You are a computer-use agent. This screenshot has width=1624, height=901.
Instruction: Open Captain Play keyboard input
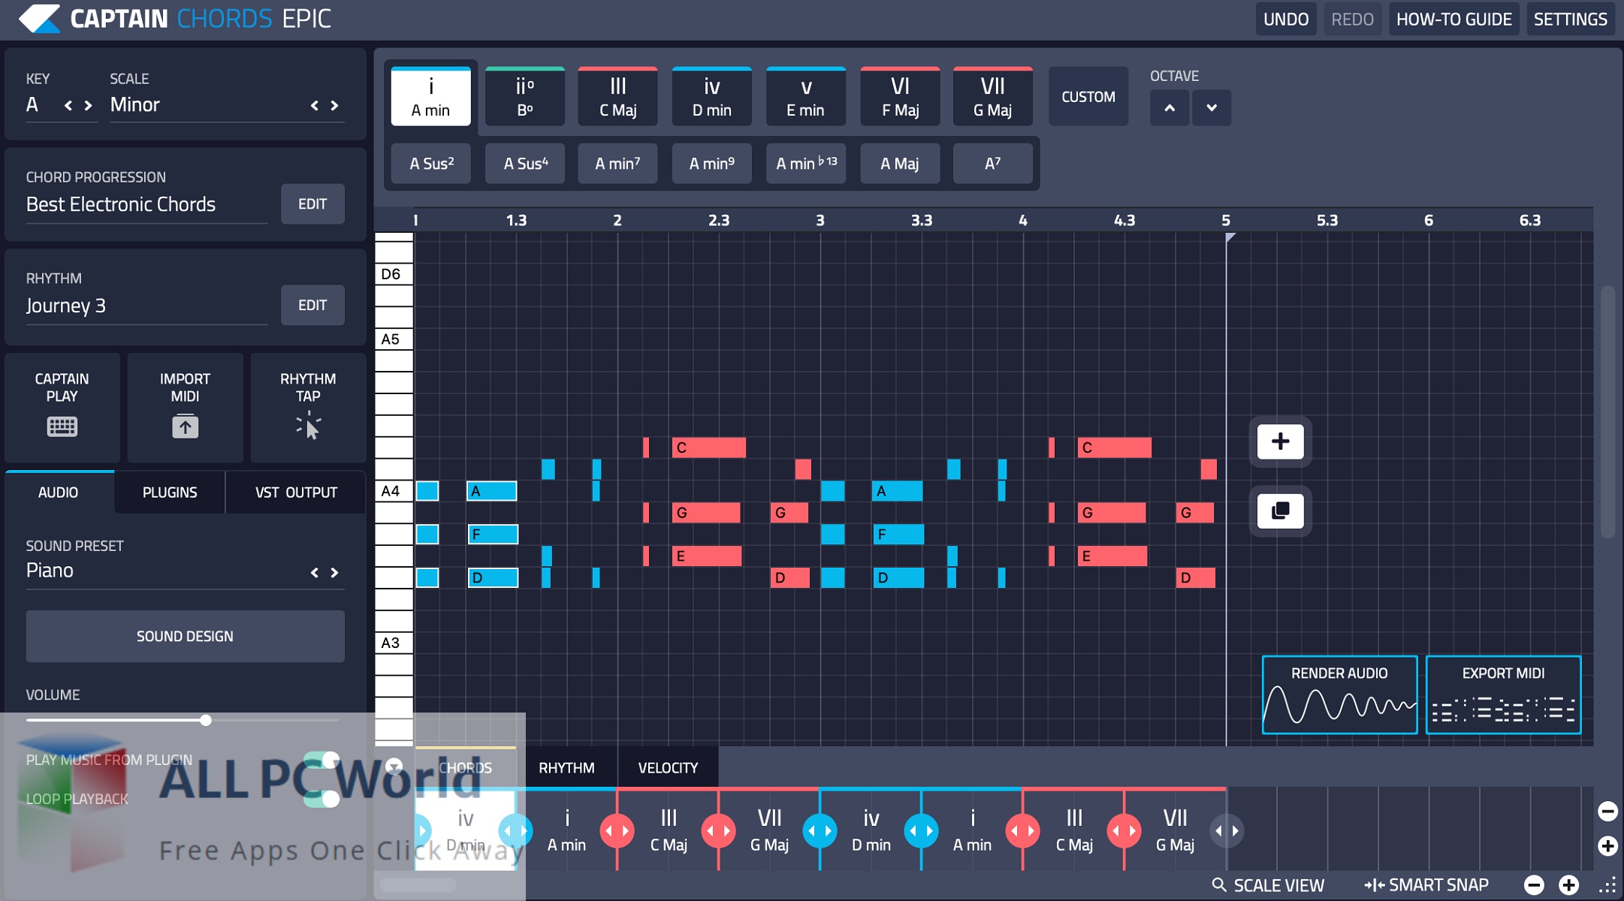tap(62, 406)
